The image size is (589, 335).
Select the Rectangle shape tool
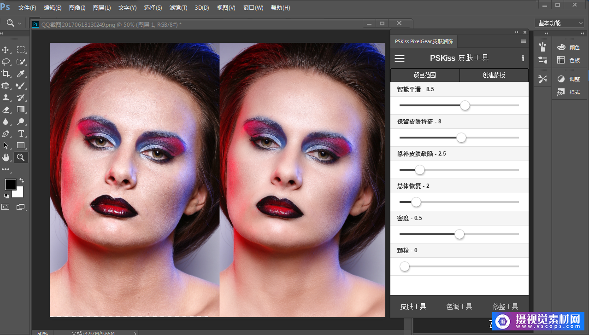click(x=21, y=145)
